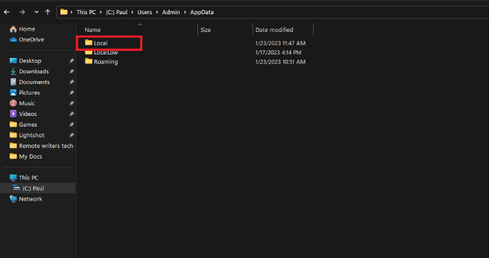Click the Back navigation arrow
Image resolution: width=489 pixels, height=258 pixels.
7,12
